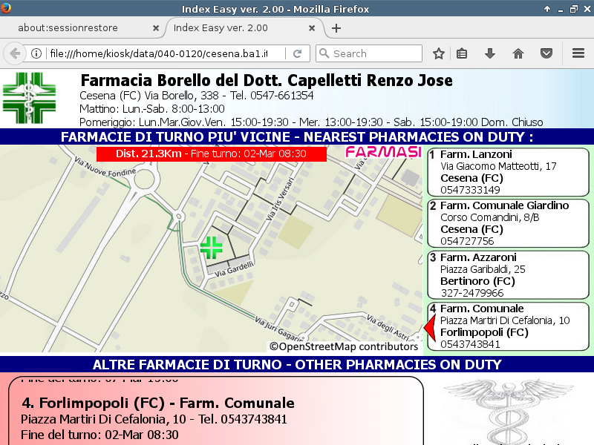
Task: Reload the current page
Action: [297, 53]
